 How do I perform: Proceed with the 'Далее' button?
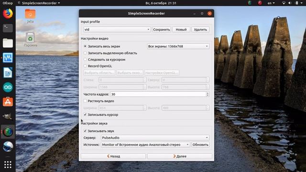pos(180,156)
